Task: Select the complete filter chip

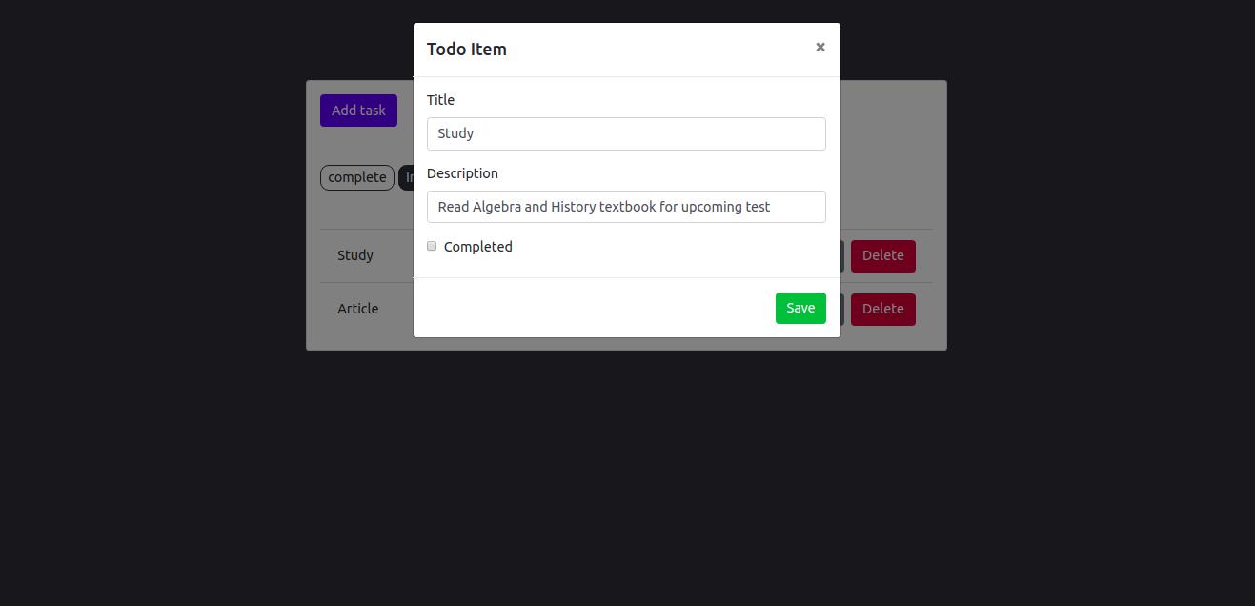Action: 356,177
